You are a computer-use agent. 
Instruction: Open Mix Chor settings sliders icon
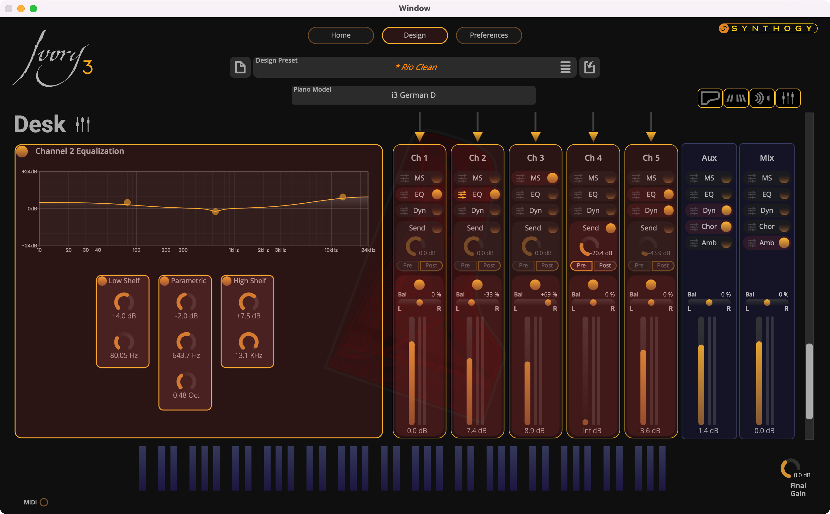(x=752, y=227)
